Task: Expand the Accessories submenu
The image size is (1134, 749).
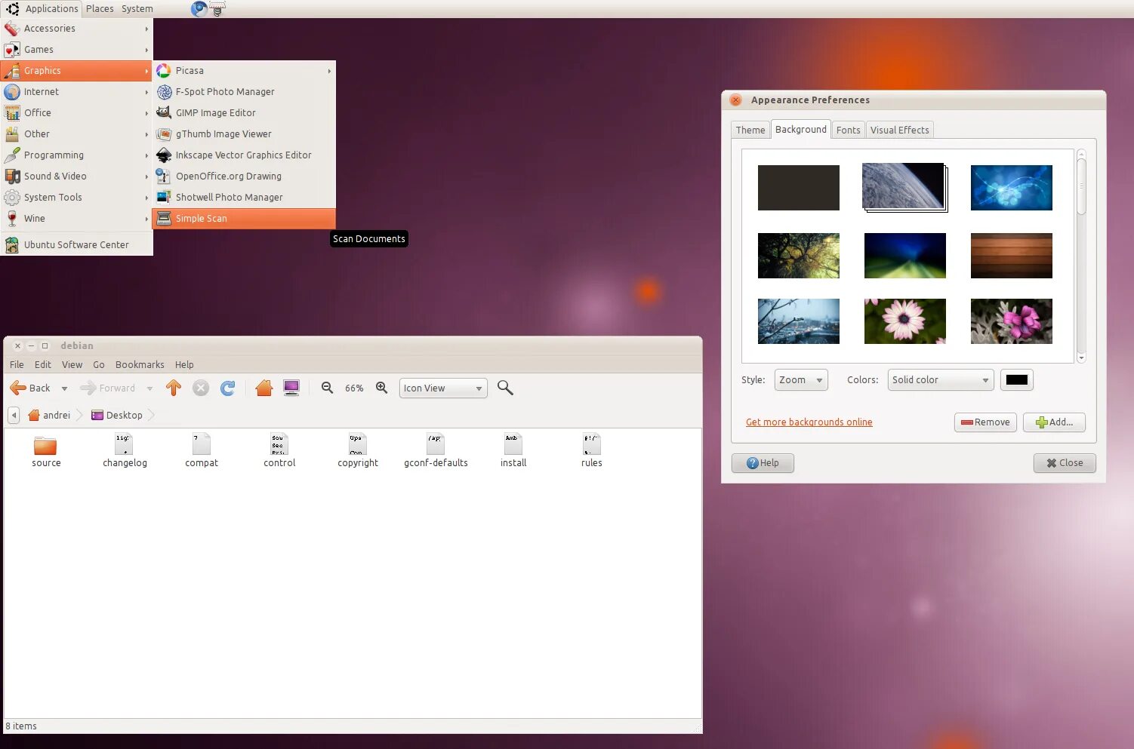Action: pyautogui.click(x=76, y=29)
